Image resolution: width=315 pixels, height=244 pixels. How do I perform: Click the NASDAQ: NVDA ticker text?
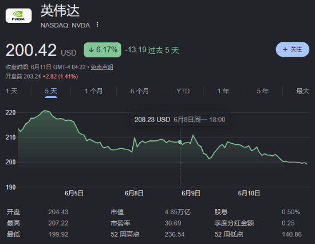tap(65, 25)
